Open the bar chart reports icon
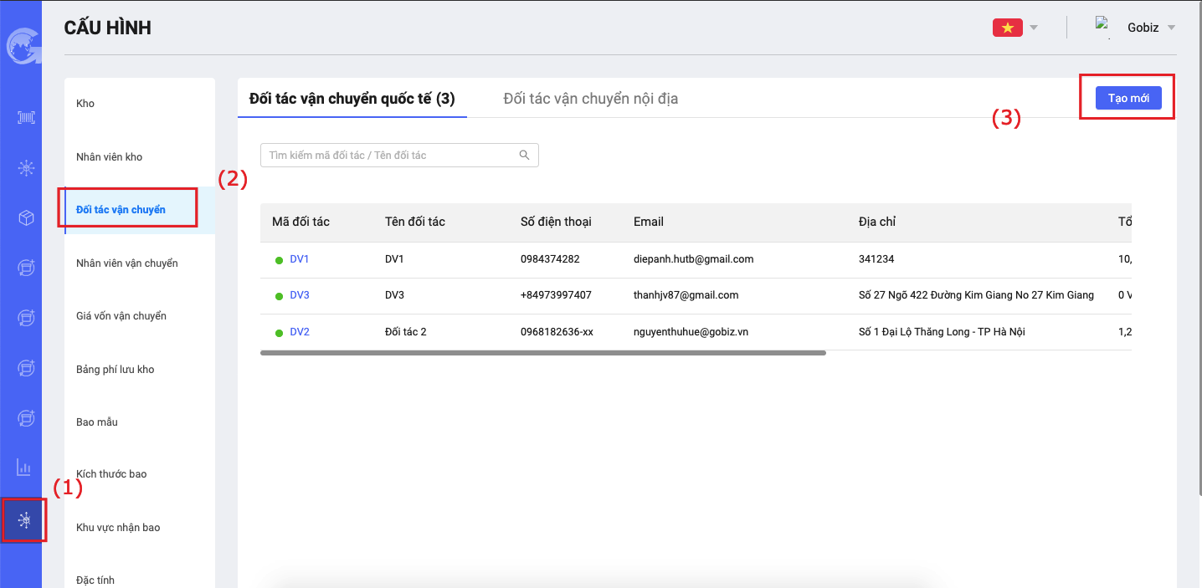This screenshot has width=1202, height=588. click(x=24, y=467)
